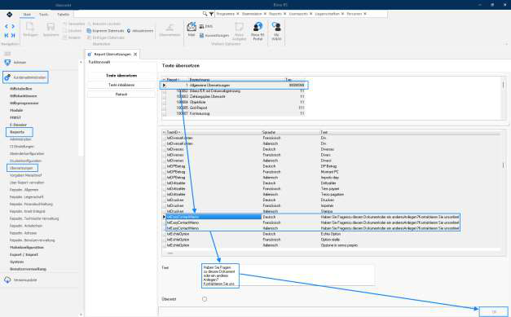The height and width of the screenshot is (317, 511).
Task: Click the Versionsupdate cloud icon in the sidebar
Action: [x=7, y=280]
